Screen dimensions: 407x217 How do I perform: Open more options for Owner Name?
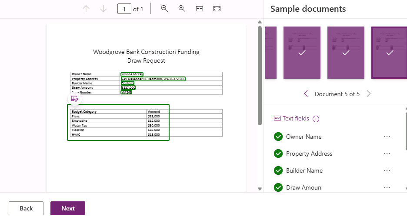click(387, 137)
